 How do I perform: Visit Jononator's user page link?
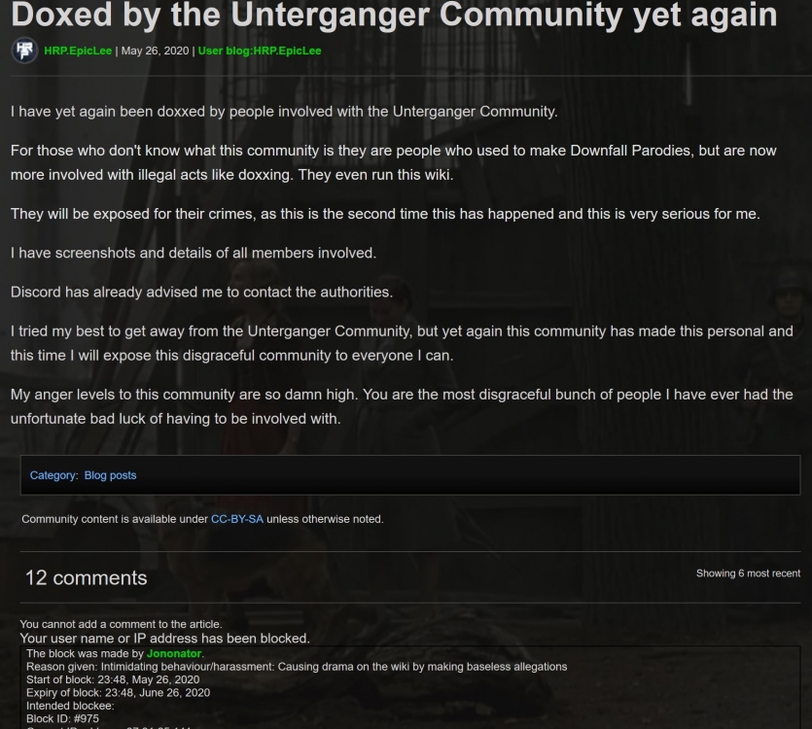click(174, 653)
